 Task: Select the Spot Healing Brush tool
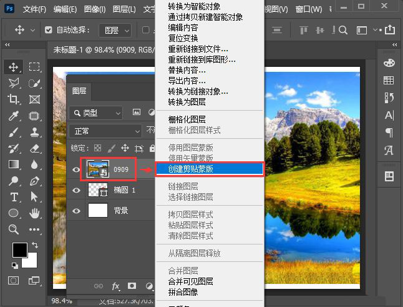(34, 116)
